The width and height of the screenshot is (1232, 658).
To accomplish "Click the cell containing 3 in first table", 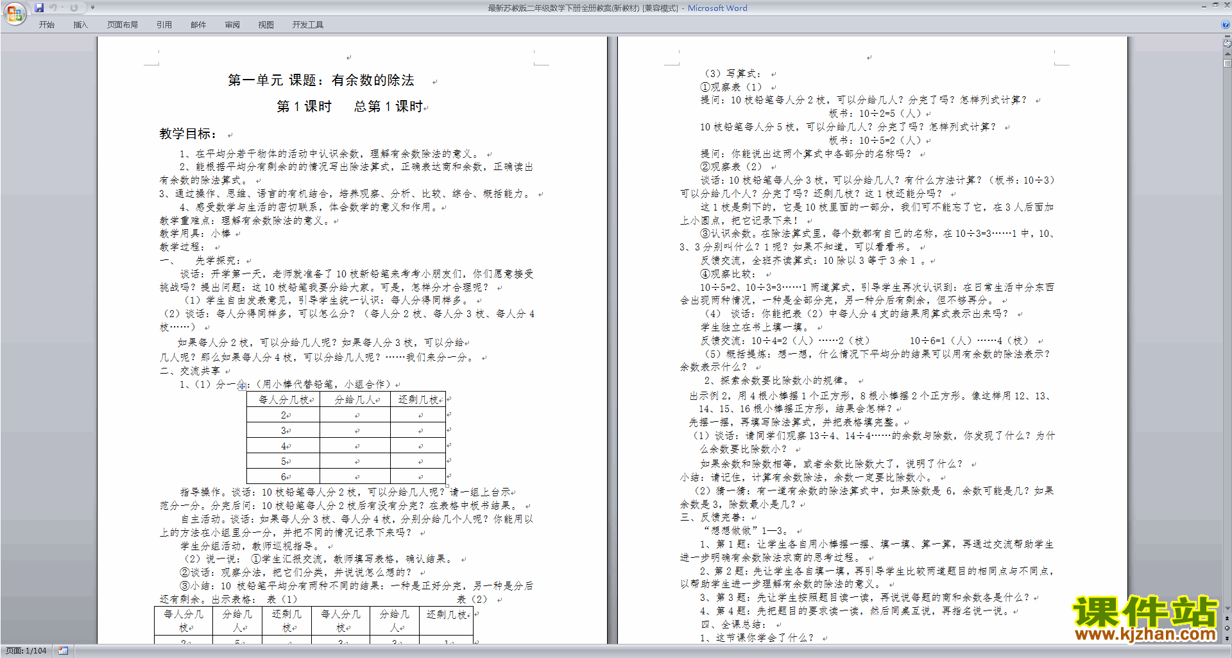I will pyautogui.click(x=283, y=431).
